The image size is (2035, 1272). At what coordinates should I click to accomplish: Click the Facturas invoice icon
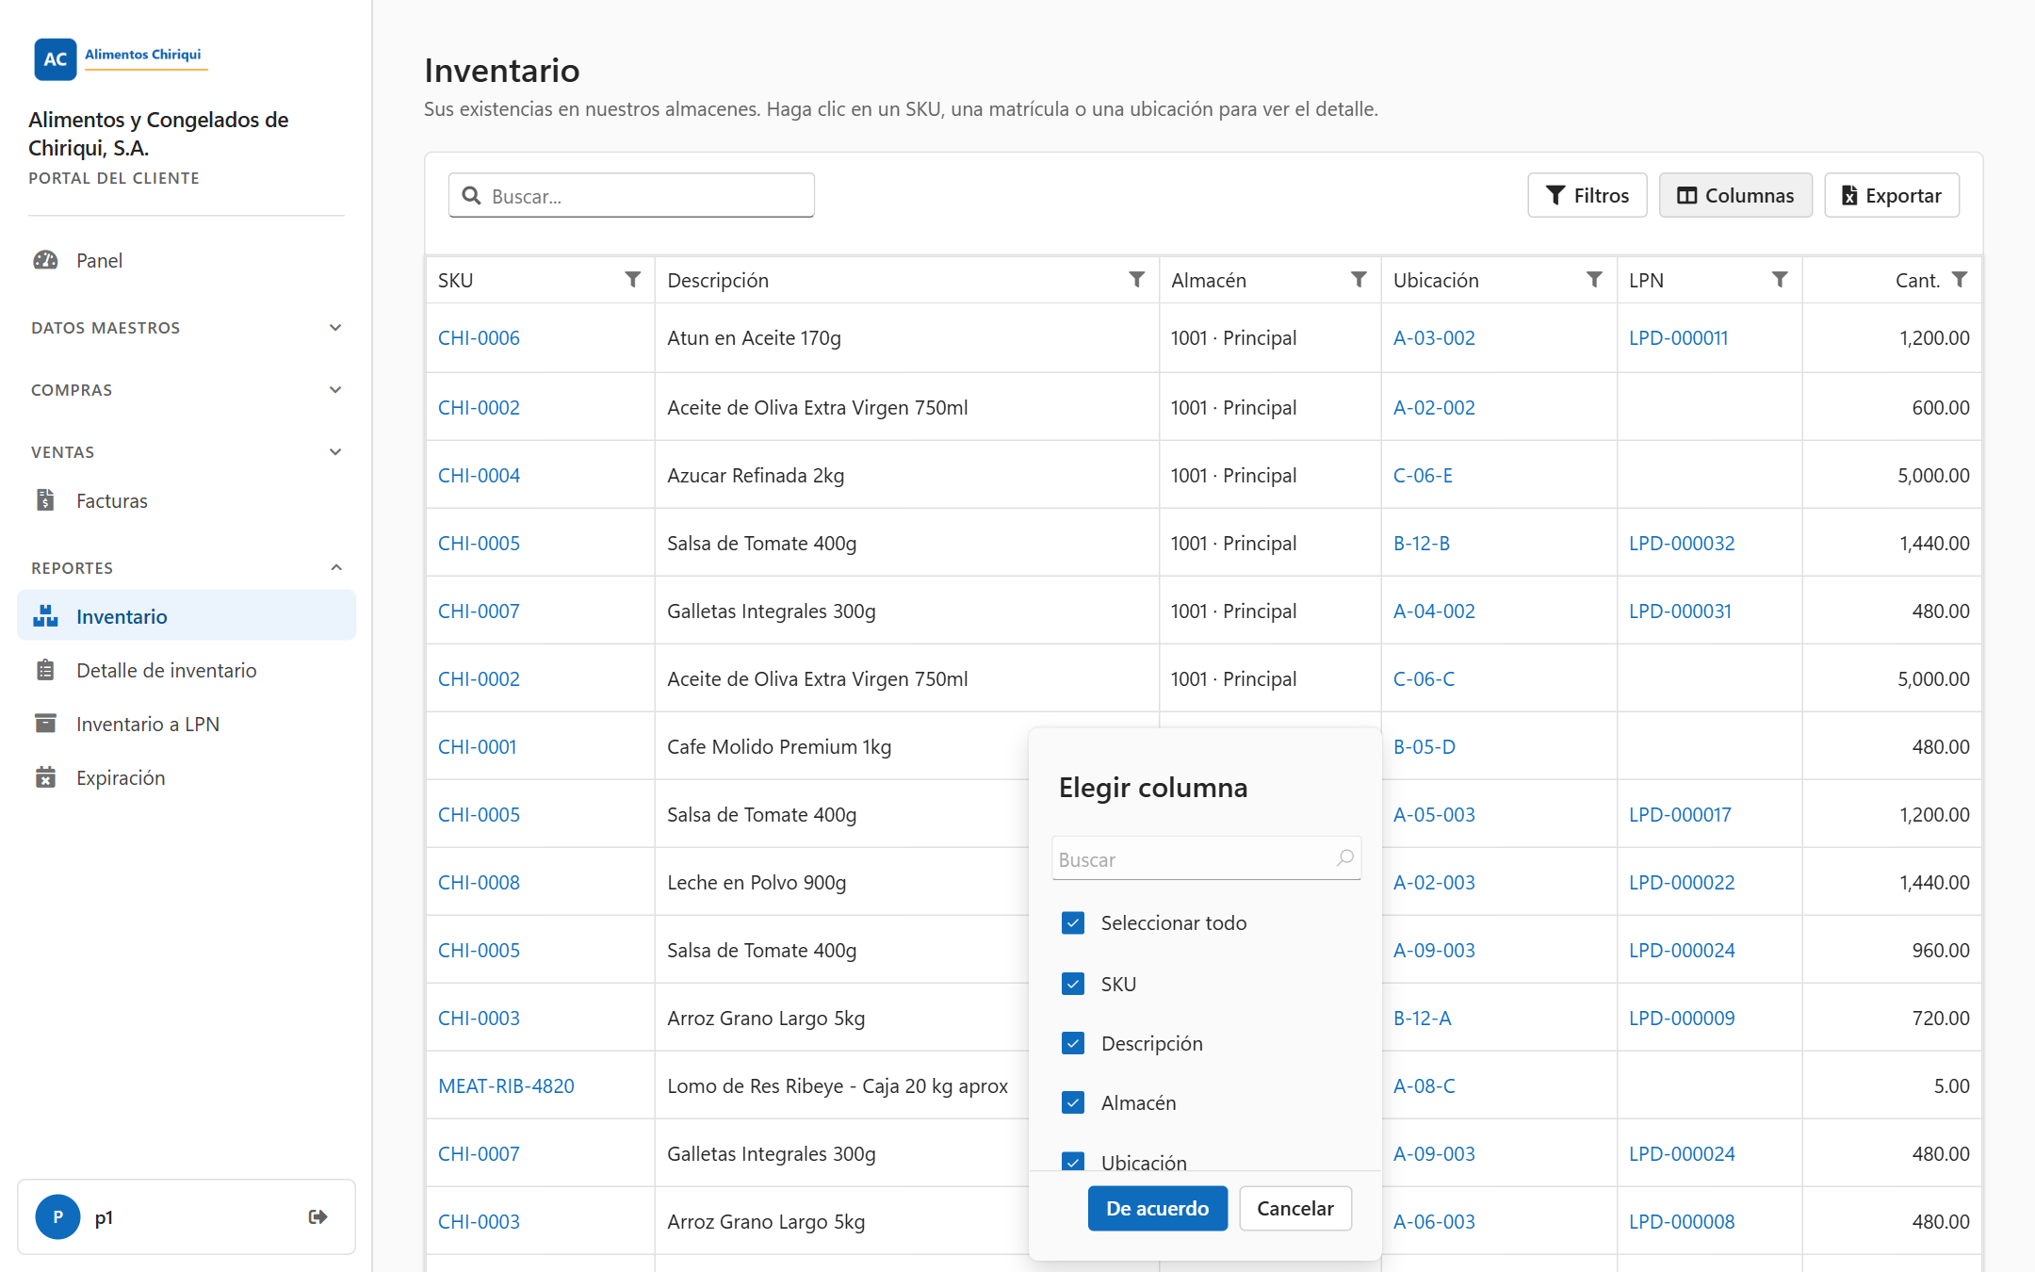[x=45, y=500]
